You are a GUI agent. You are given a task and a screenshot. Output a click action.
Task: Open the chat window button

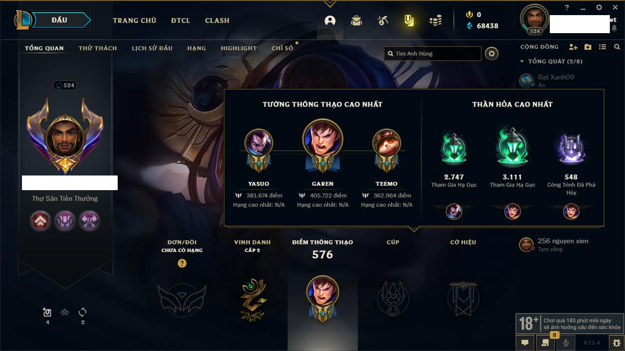click(525, 343)
